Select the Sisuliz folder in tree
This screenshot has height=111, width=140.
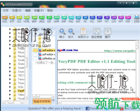click(21, 60)
